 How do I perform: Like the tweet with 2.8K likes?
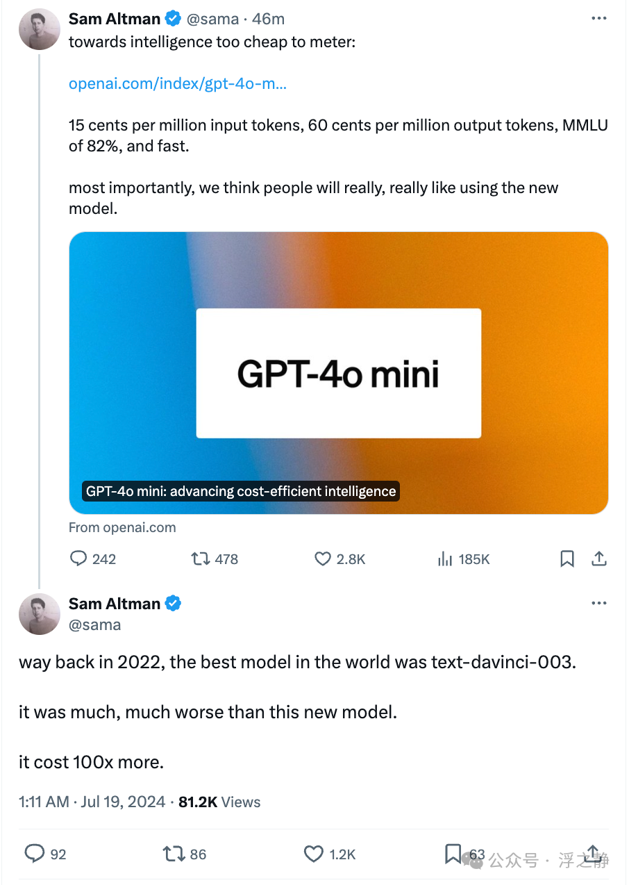click(323, 559)
